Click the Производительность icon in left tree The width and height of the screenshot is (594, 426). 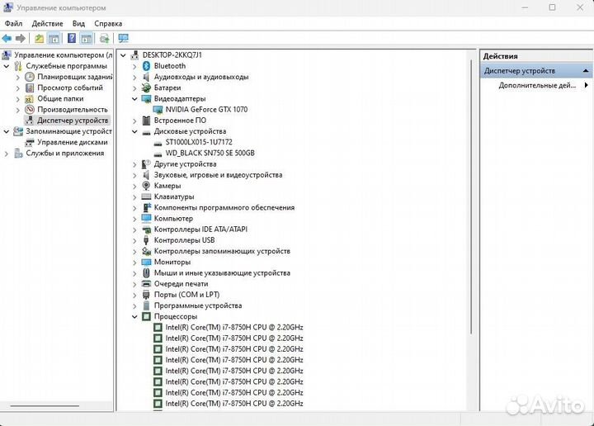click(30, 110)
